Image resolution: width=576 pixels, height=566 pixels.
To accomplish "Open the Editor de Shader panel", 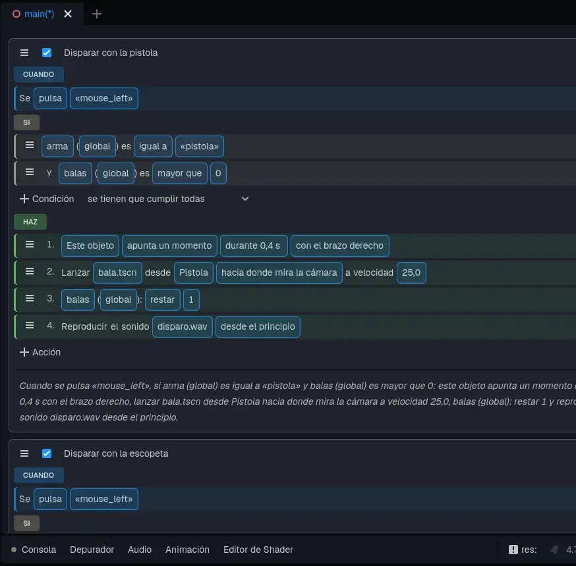I will 258,550.
